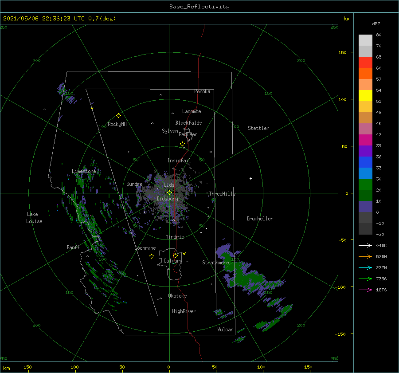This screenshot has width=399, height=373.
Task: Click the white asterisk marker above Limestone
Action: [84, 167]
